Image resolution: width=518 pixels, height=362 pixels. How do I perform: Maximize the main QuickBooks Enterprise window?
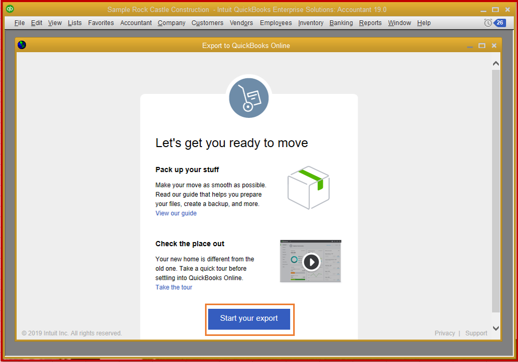tap(495, 9)
